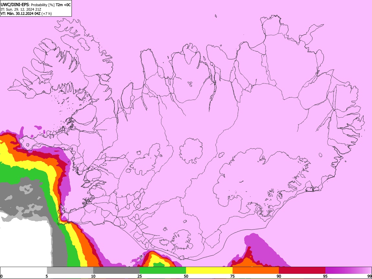Screen dimensions: 372x279
Task: Click the legend value '25'
Action: 140,276
